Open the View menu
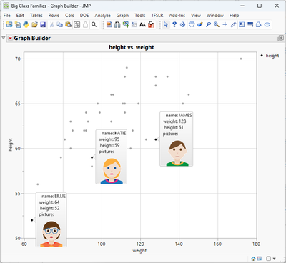 click(196, 15)
